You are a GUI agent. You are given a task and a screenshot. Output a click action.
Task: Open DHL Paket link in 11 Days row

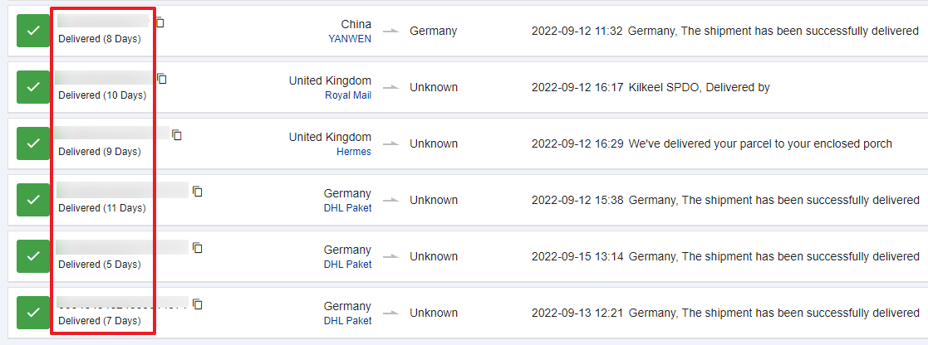347,208
